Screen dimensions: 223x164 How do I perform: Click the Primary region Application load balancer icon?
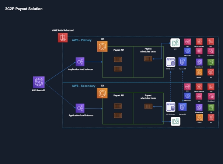pyautogui.click(x=80, y=62)
